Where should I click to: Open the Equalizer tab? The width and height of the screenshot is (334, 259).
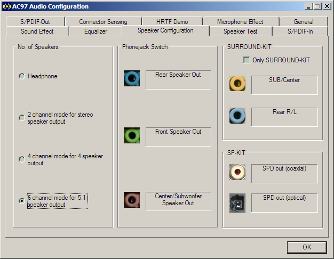click(x=96, y=31)
